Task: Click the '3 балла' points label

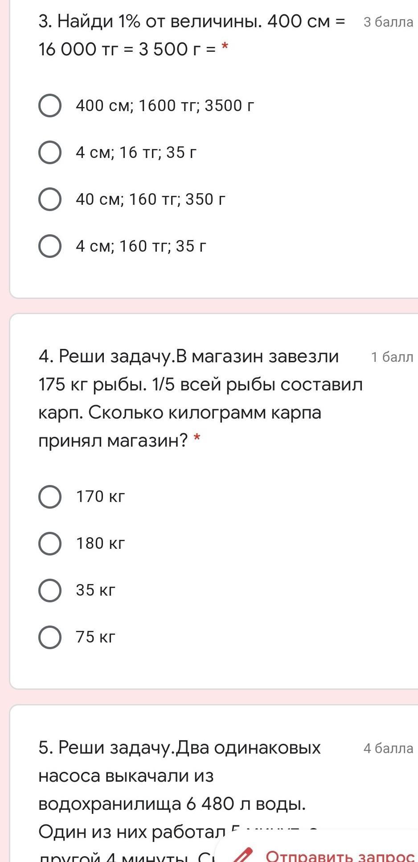Action: click(x=388, y=22)
